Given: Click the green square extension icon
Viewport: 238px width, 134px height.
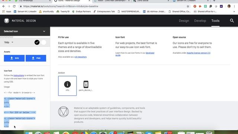Looking at the screenshot, I should [205, 6].
